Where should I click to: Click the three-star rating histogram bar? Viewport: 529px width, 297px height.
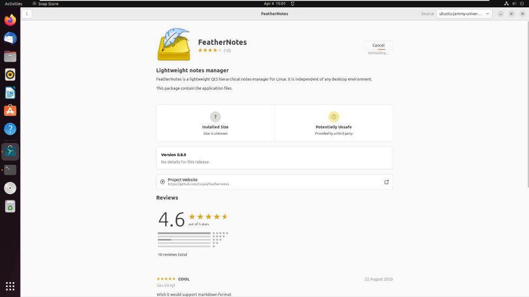click(x=184, y=240)
